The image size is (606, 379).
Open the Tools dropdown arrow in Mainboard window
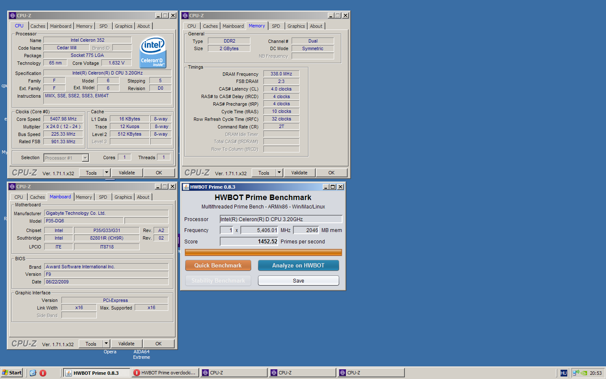tap(106, 344)
